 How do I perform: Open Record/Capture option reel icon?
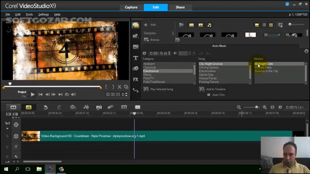tap(73, 107)
